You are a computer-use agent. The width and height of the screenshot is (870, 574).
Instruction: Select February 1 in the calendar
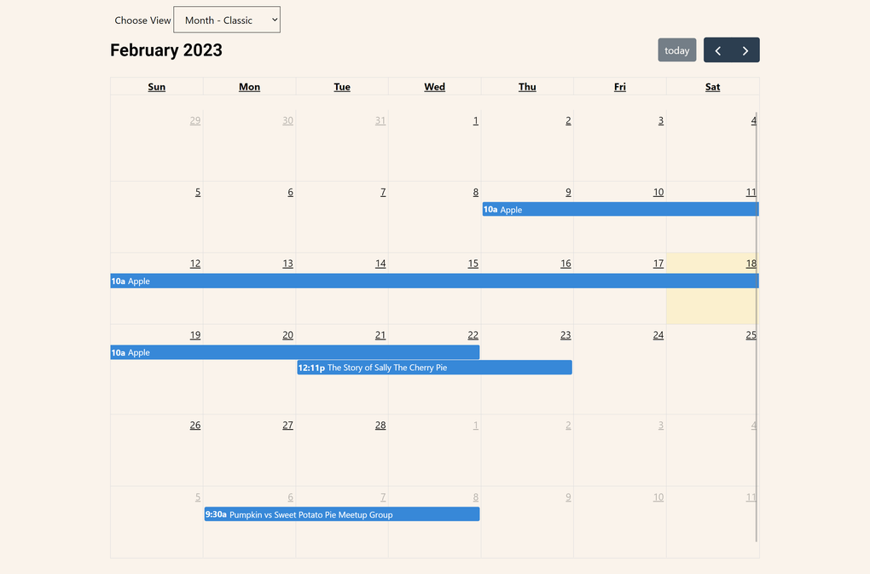(x=475, y=120)
